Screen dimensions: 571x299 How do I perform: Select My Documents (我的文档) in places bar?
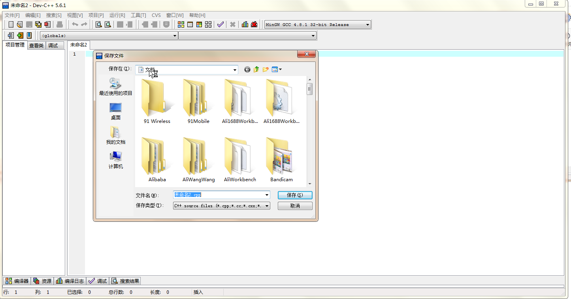116,136
